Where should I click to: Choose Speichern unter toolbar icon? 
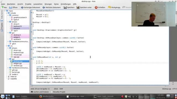tap(78, 7)
